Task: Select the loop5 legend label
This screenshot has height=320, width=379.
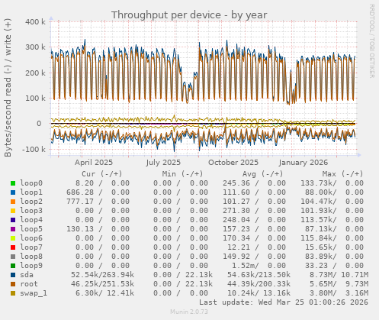Action: [x=31, y=229]
